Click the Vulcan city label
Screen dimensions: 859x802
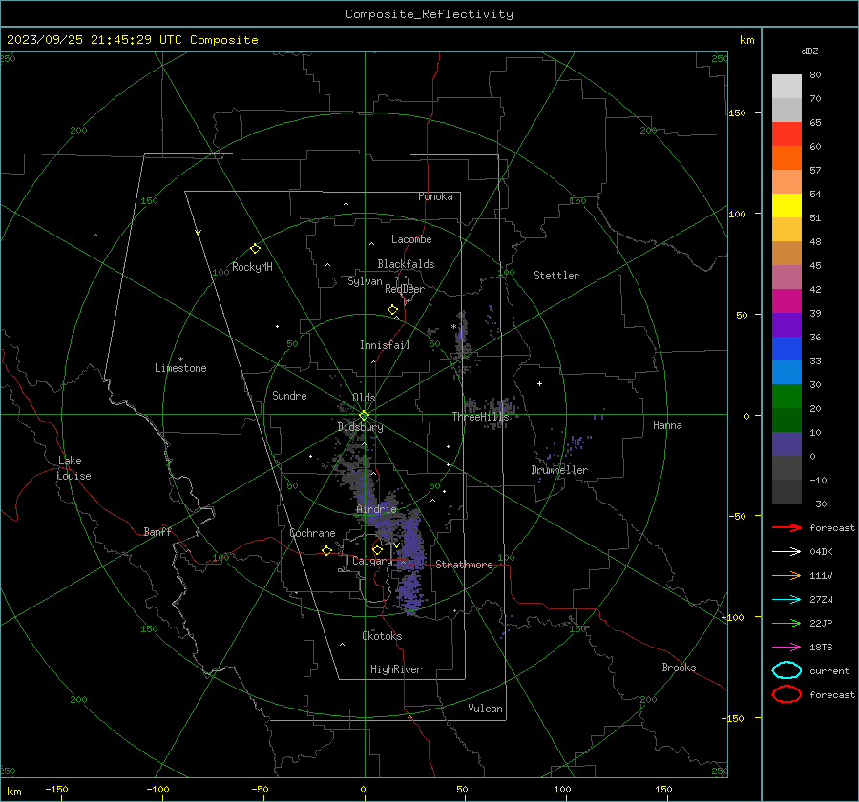point(485,709)
